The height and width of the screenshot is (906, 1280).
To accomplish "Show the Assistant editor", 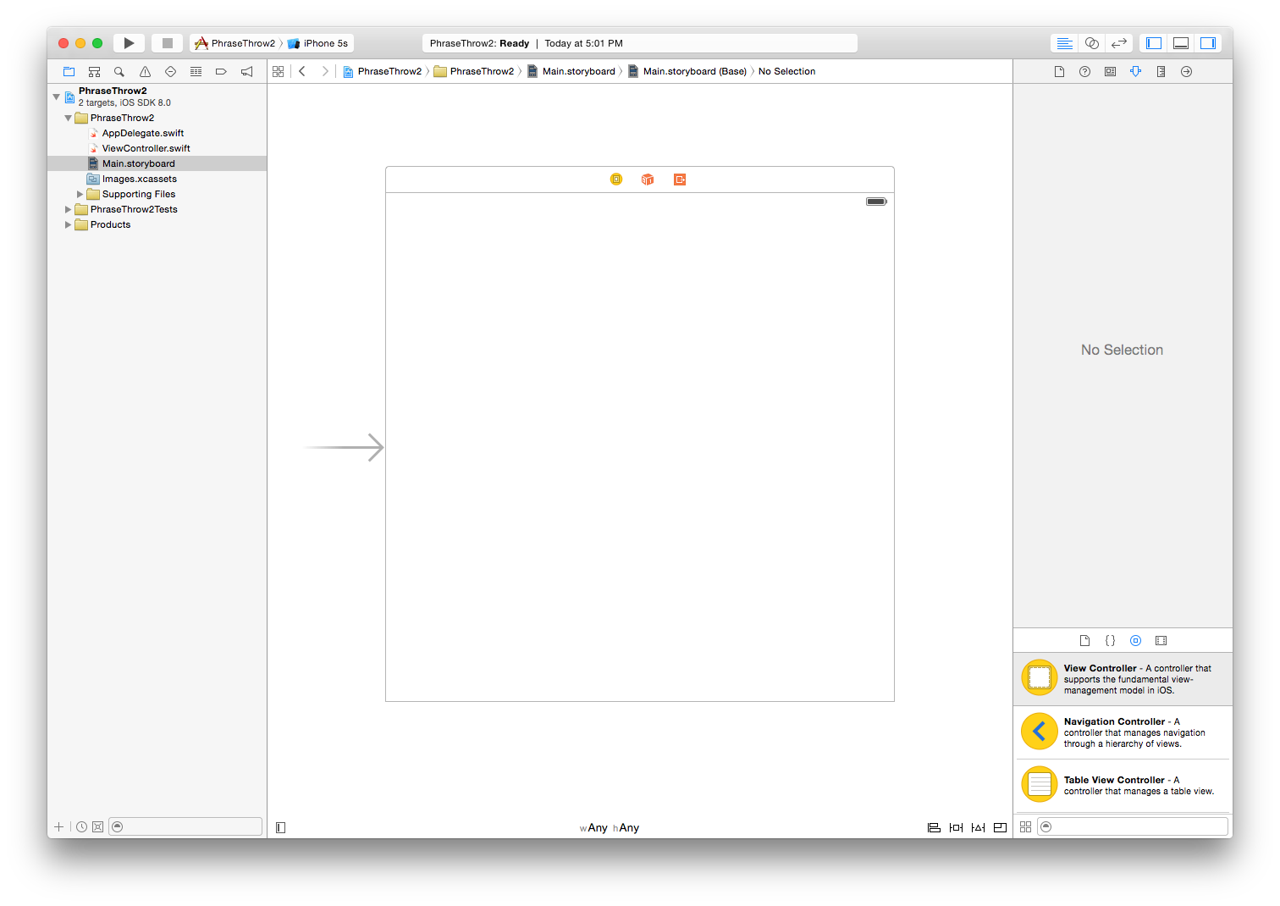I will pos(1092,43).
